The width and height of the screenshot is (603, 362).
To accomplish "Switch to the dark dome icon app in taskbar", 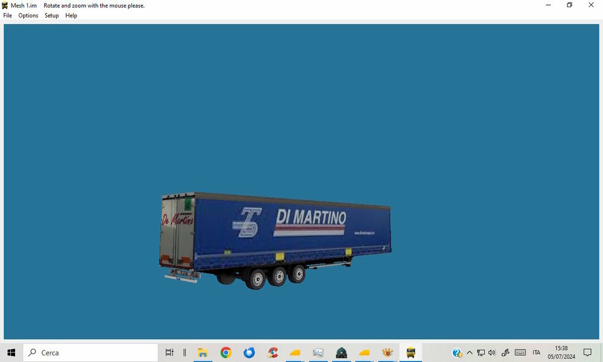I will [x=341, y=352].
